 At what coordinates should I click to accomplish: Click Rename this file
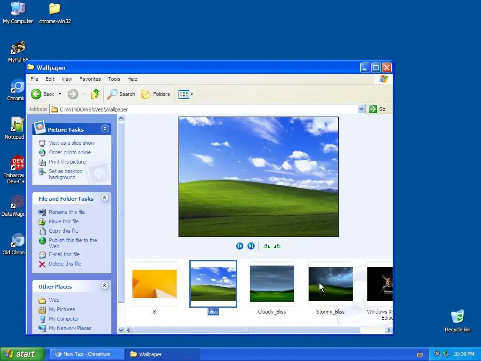click(x=67, y=212)
